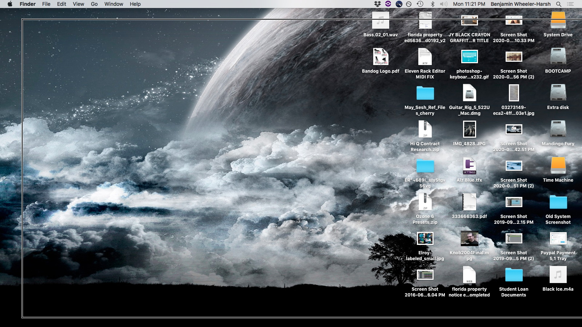Click the Mon 11:21 PM clock
Image resolution: width=582 pixels, height=327 pixels.
tap(469, 4)
